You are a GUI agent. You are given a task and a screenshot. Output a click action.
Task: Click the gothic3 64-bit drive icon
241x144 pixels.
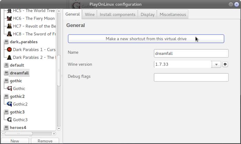click(x=6, y=112)
